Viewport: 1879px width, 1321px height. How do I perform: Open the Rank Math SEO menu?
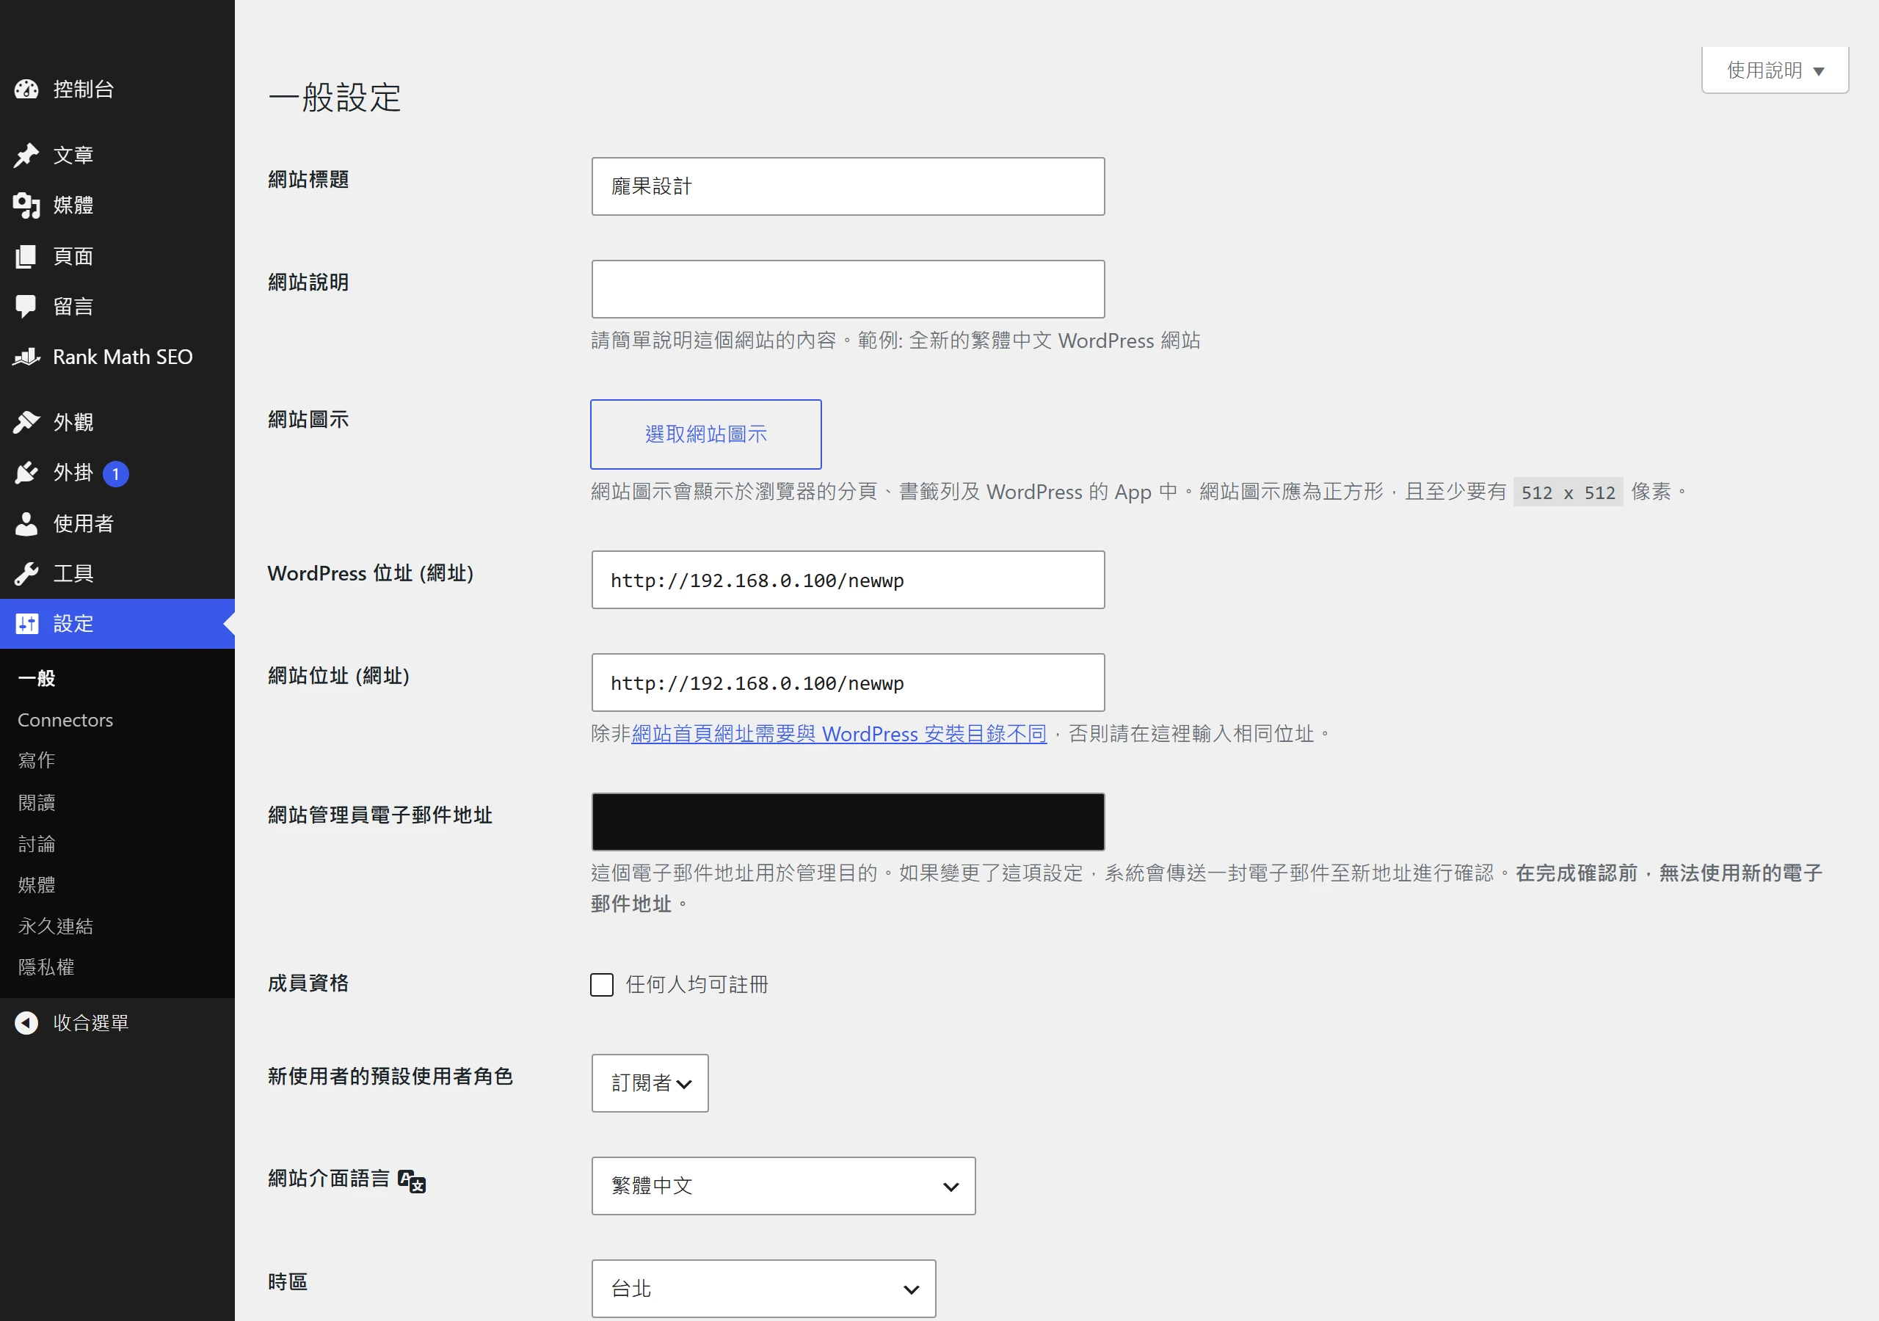point(117,357)
